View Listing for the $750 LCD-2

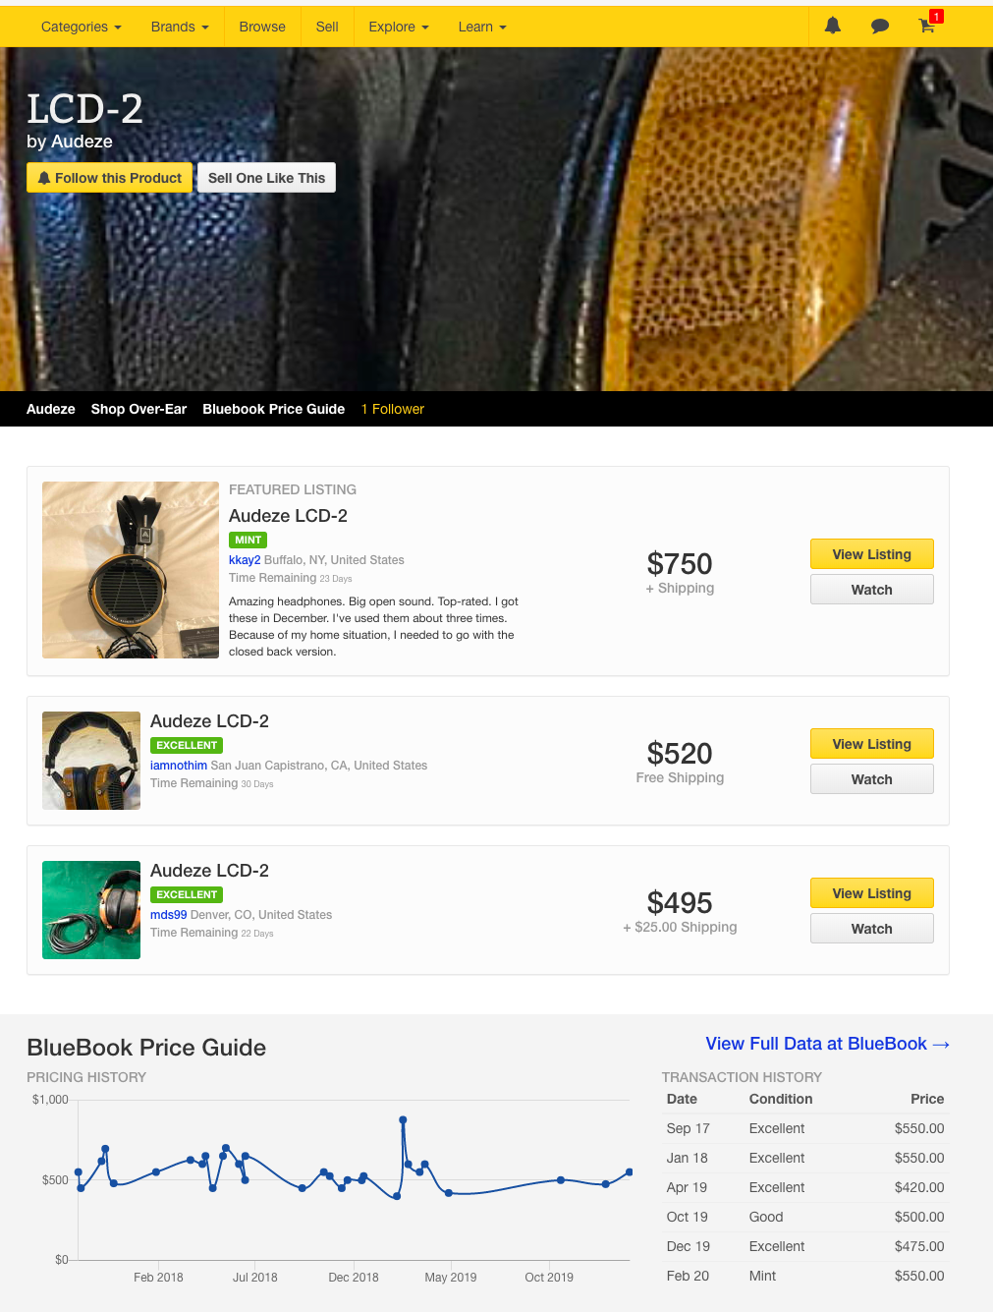872,554
